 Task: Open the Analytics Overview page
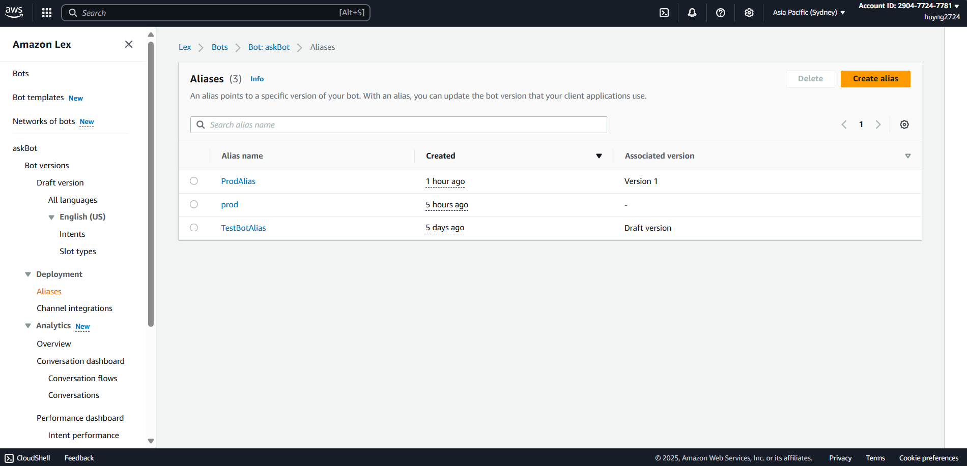(54, 344)
